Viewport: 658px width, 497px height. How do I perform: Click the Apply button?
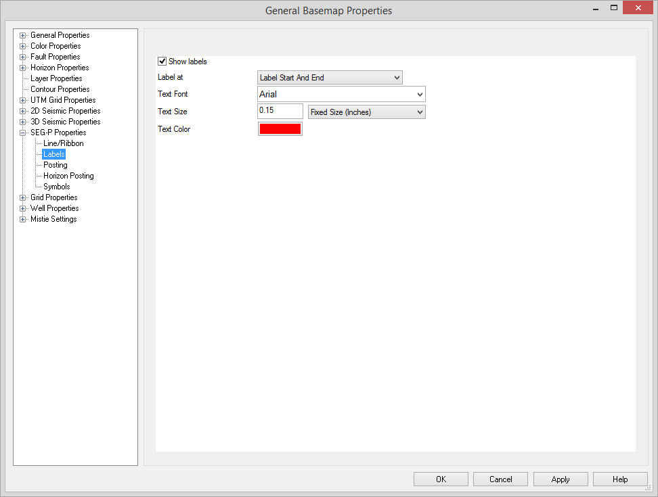tap(560, 479)
